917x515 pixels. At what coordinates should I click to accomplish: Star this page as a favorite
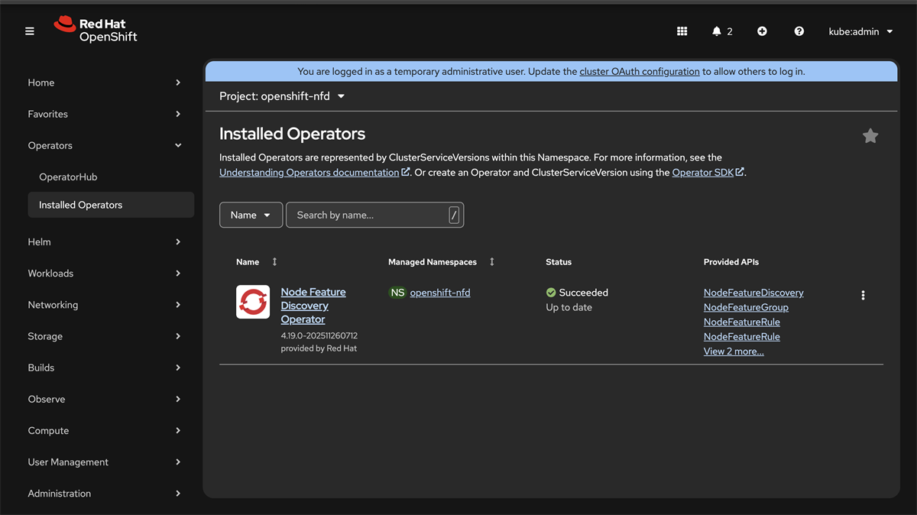point(870,136)
